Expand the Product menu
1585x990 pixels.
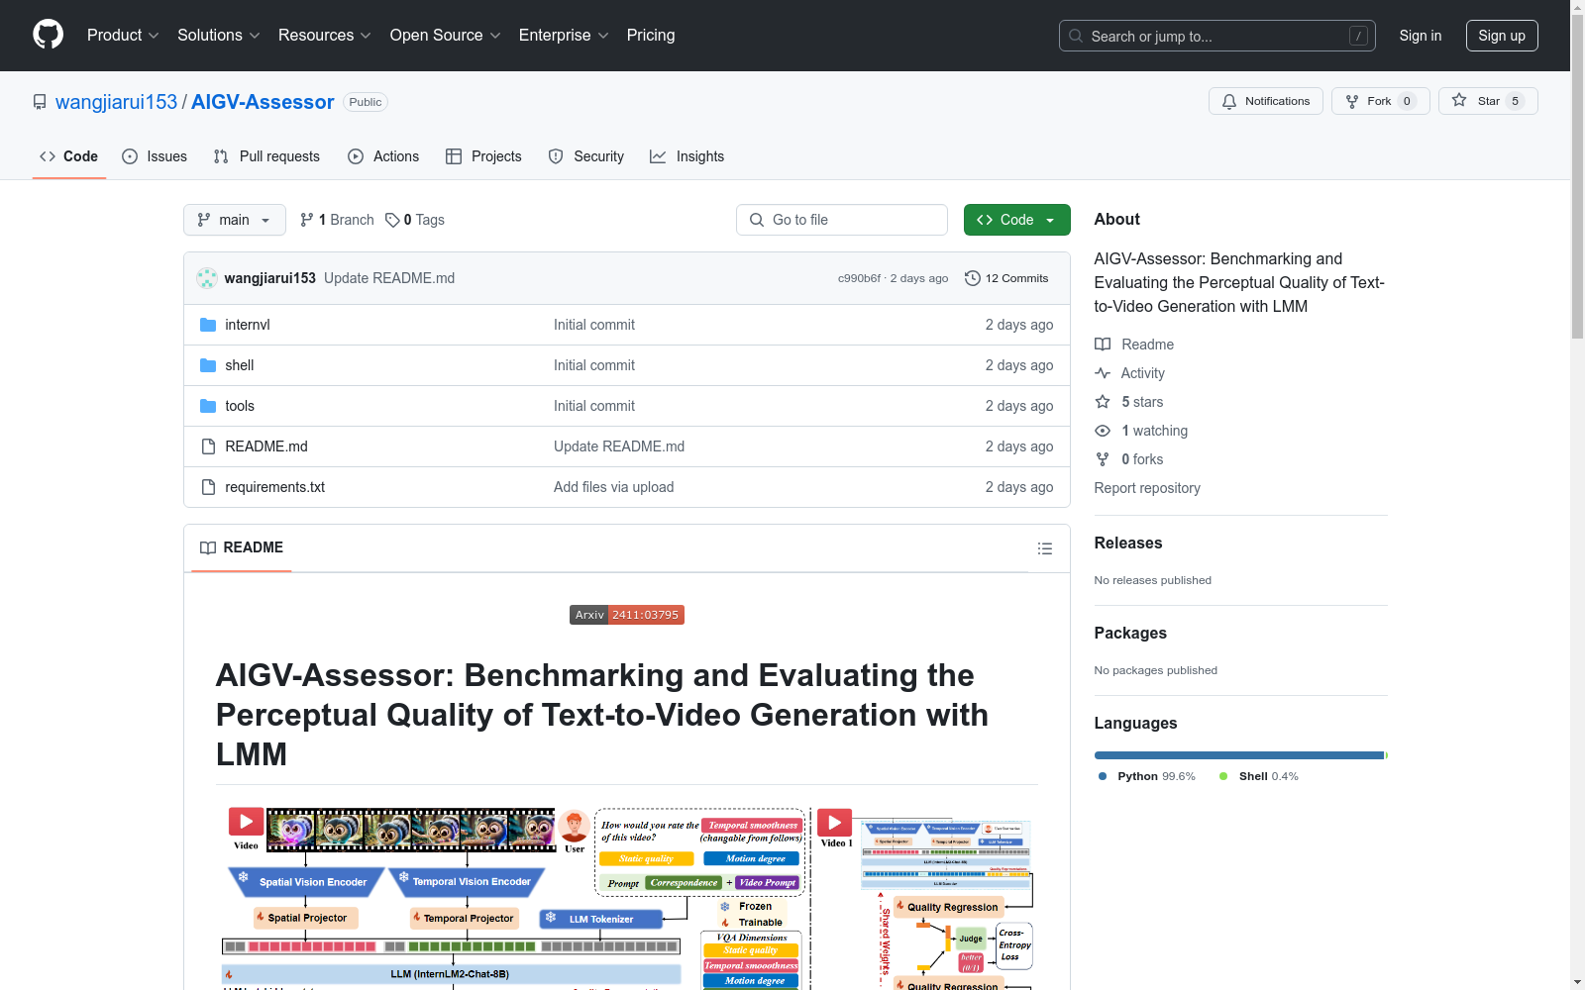pos(123,35)
